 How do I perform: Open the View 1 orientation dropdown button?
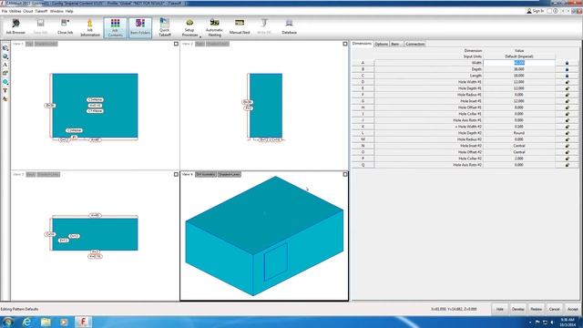pyautogui.click(x=29, y=44)
